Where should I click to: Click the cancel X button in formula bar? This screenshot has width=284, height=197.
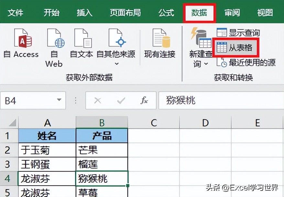97,100
